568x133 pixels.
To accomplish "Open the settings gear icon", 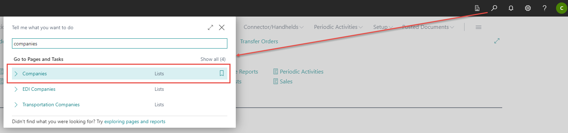I will [528, 8].
